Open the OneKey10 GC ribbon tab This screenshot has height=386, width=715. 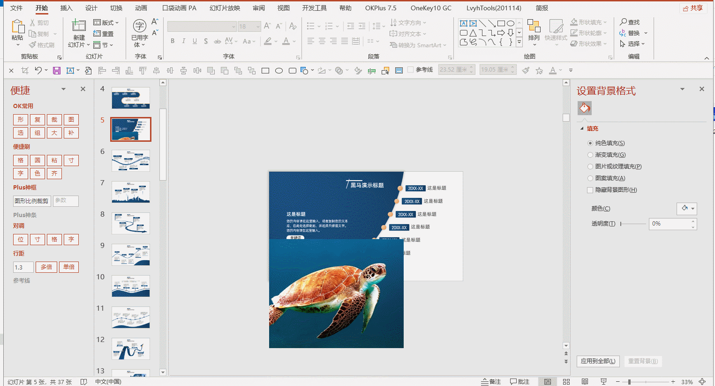pos(431,8)
